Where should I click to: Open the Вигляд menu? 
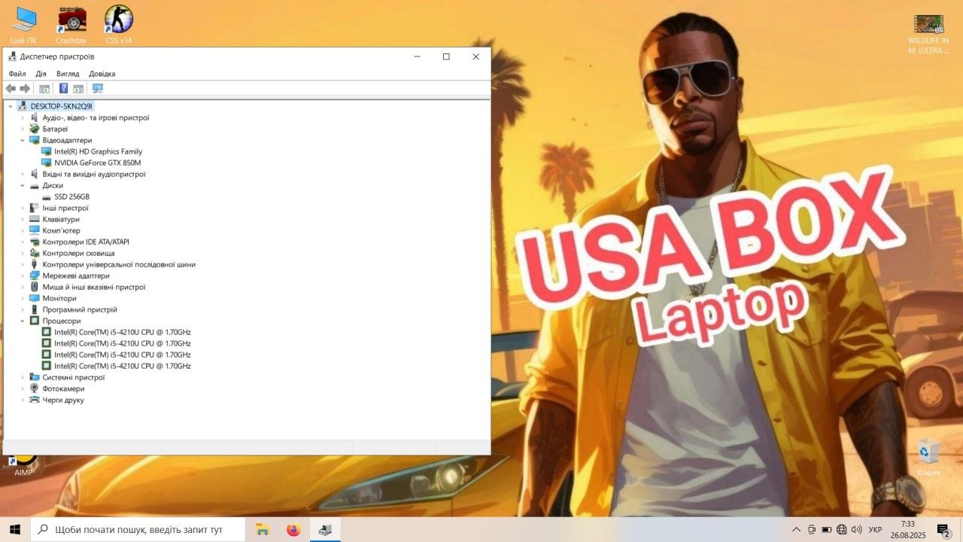pos(68,74)
